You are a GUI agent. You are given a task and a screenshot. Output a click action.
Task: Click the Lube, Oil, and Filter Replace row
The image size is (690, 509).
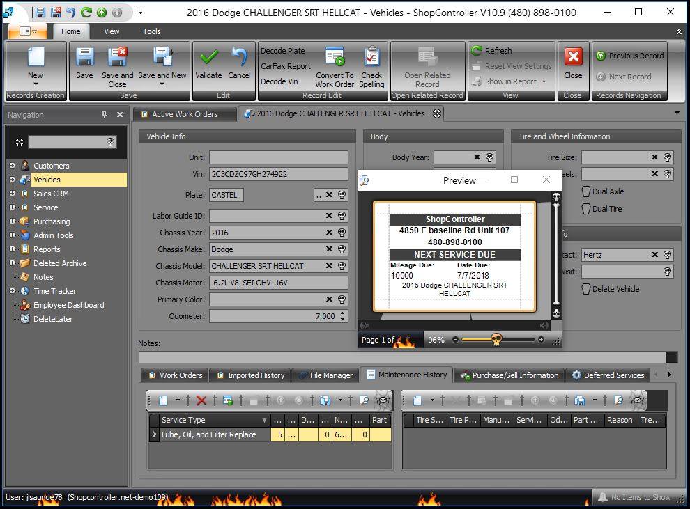(270, 434)
